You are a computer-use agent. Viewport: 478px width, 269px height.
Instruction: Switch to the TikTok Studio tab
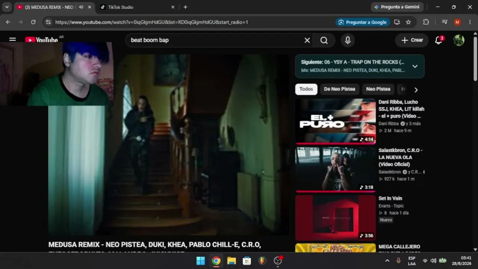(x=137, y=7)
